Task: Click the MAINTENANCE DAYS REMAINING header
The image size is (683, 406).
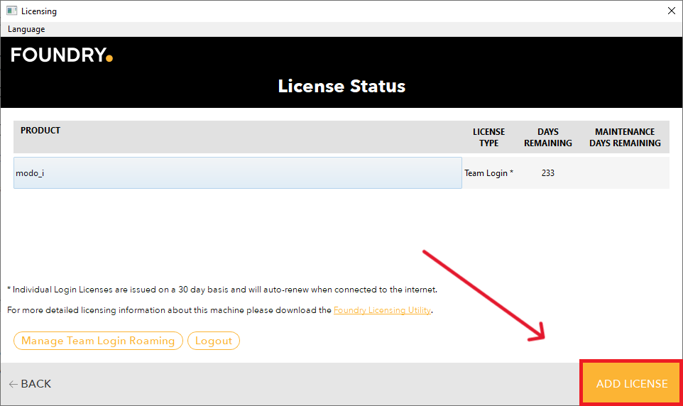Action: (x=625, y=137)
